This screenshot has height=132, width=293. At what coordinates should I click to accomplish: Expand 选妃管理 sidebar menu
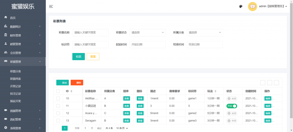coord(23,119)
